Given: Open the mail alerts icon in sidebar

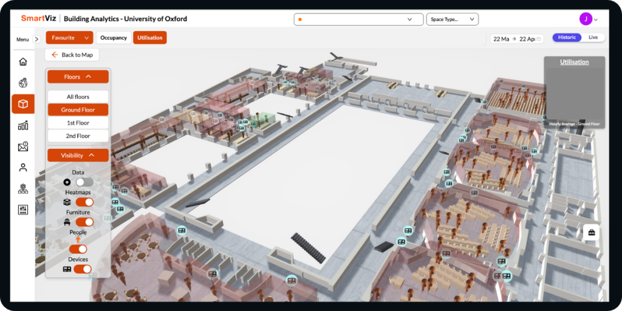Looking at the screenshot, I should click(23, 146).
